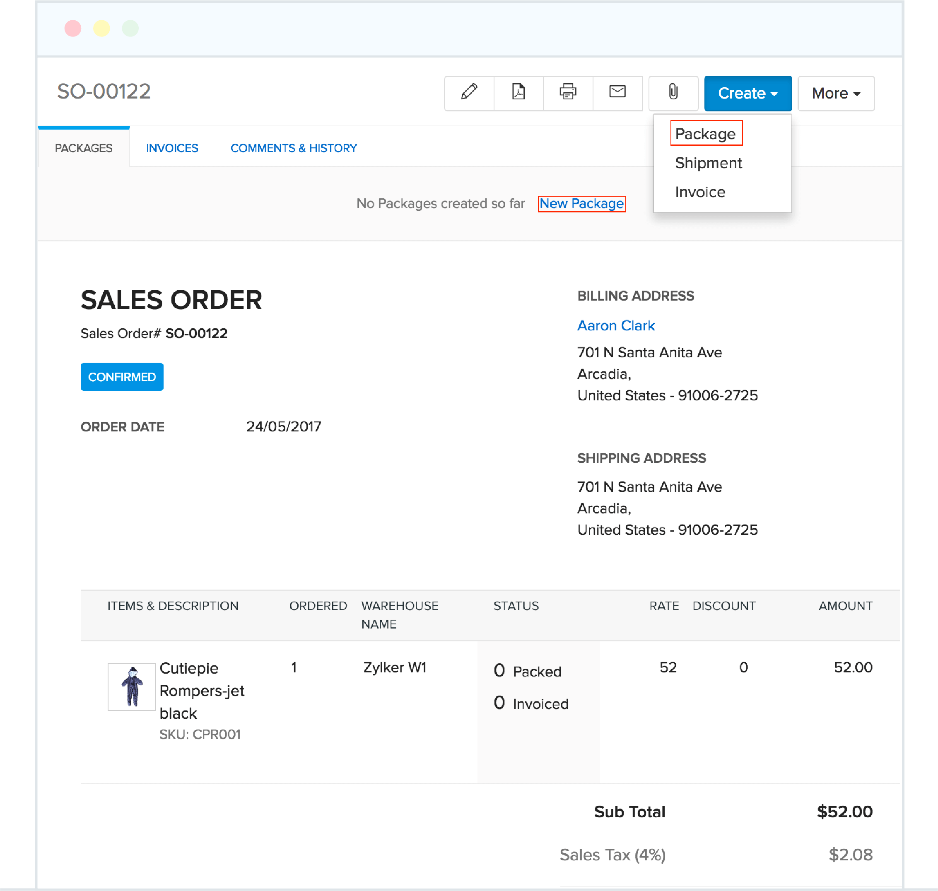This screenshot has width=938, height=891.
Task: Attach a file using the paperclip icon
Action: (672, 93)
